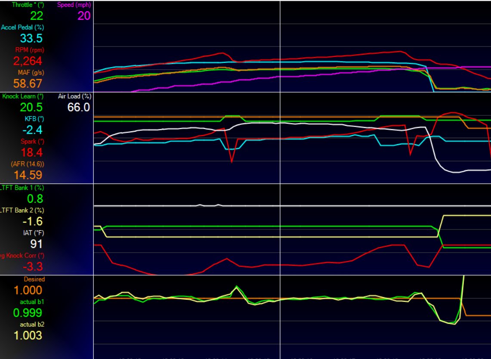The width and height of the screenshot is (491, 359).
Task: Select the MAF (g/s) channel label
Action: [x=31, y=73]
